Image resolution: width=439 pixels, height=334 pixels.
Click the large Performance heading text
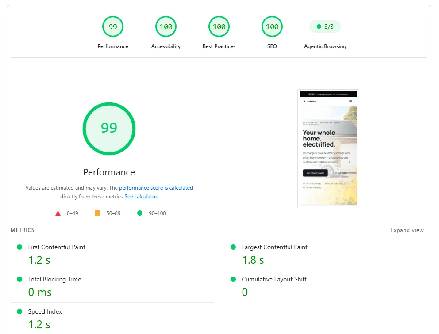109,172
